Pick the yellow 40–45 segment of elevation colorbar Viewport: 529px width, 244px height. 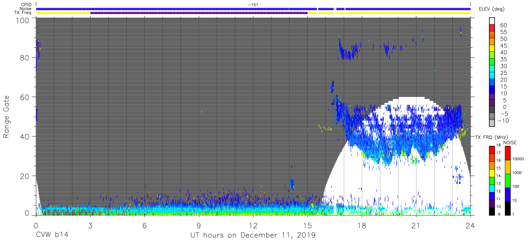492,47
